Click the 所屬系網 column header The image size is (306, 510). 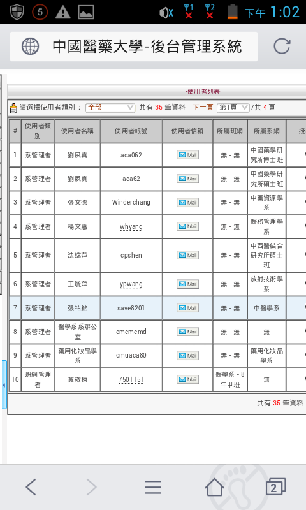point(266,131)
